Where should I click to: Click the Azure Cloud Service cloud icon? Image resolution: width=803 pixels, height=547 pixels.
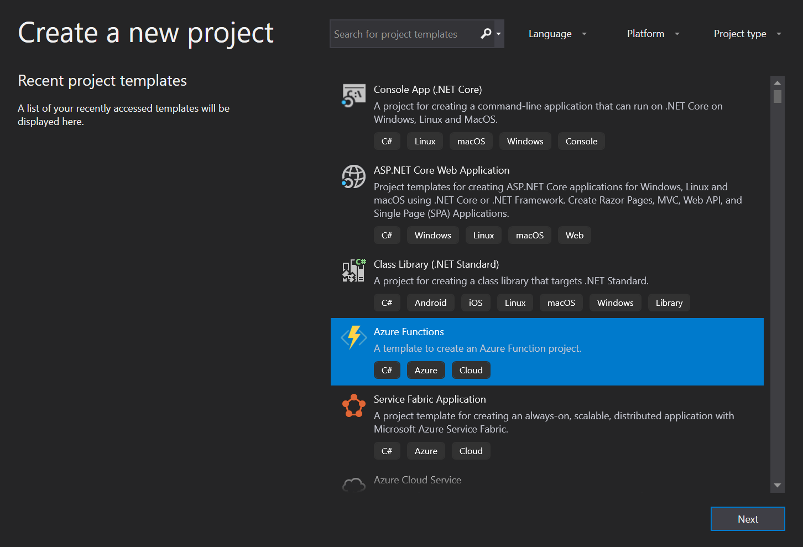tap(353, 485)
